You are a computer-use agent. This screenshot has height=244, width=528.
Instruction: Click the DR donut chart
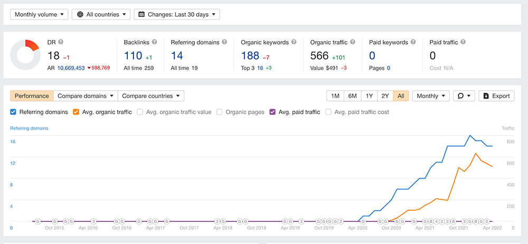(x=25, y=55)
